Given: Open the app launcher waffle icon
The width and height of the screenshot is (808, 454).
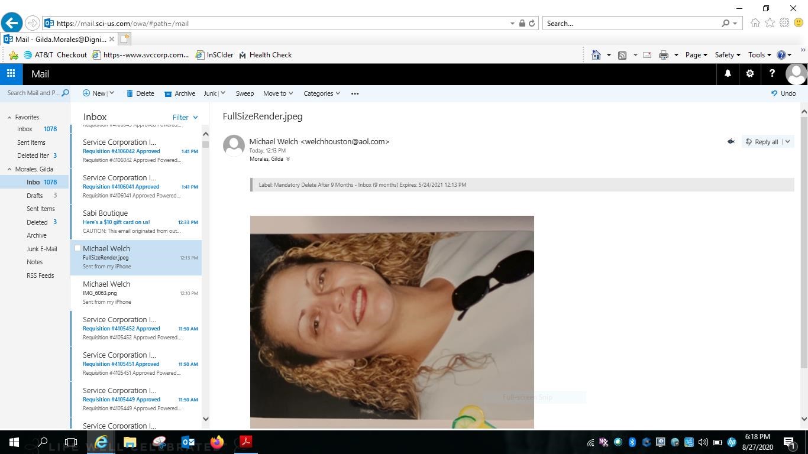Looking at the screenshot, I should click(11, 74).
